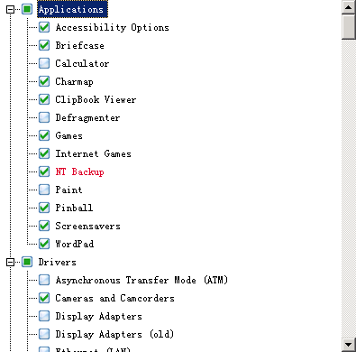Select the Applications tree label
Image resolution: width=356 pixels, height=352 pixels.
coord(72,9)
